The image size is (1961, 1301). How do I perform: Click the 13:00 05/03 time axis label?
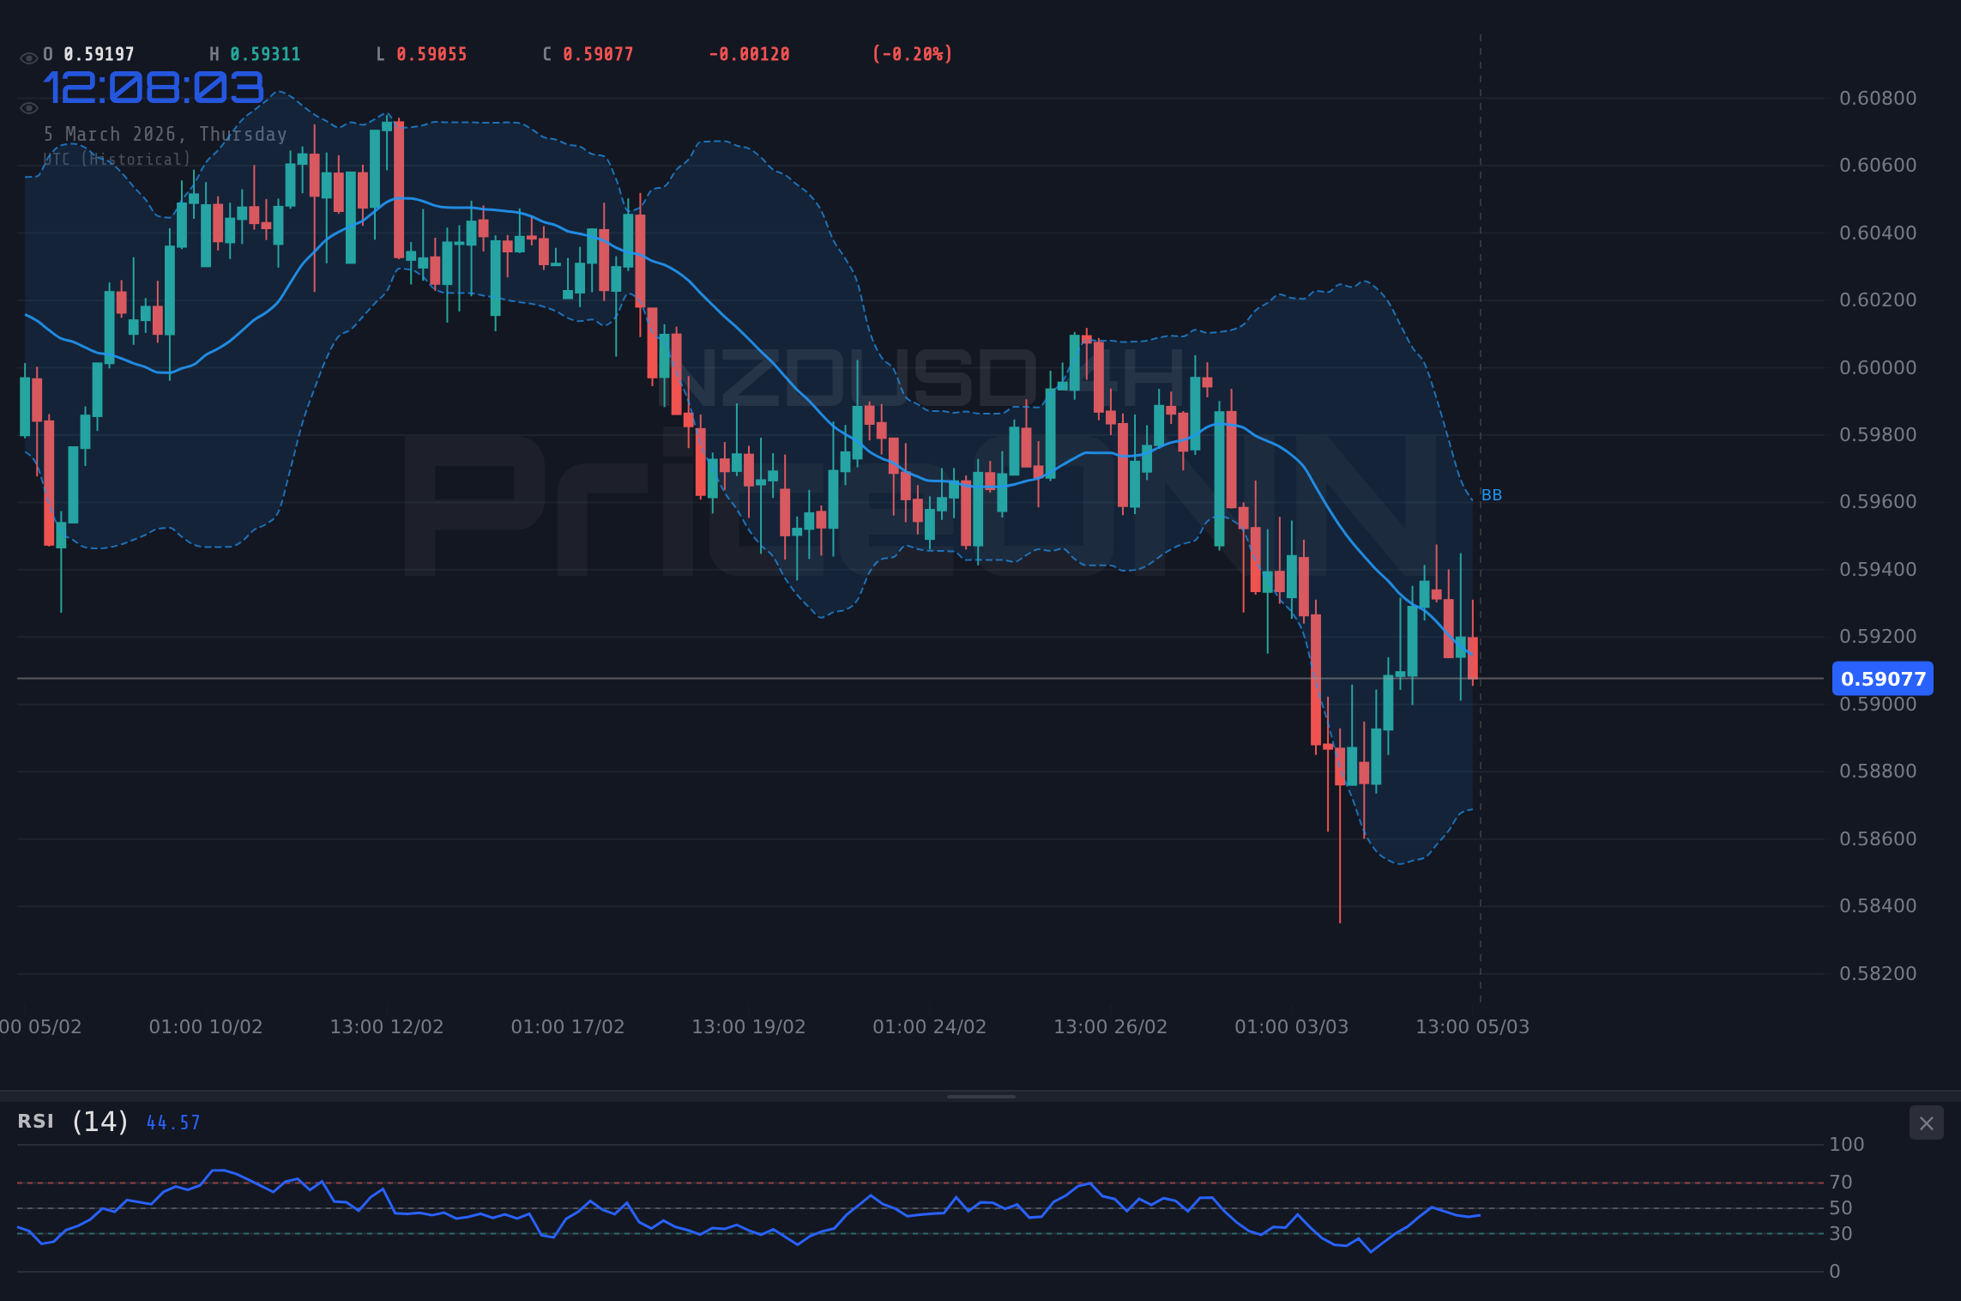(1472, 1027)
